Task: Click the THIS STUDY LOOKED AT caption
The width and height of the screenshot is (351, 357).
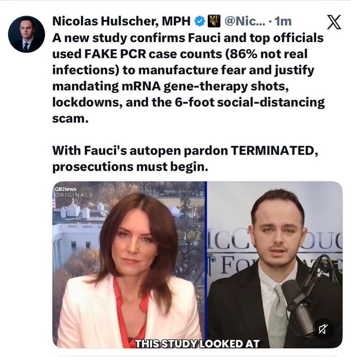Action: pyautogui.click(x=197, y=343)
